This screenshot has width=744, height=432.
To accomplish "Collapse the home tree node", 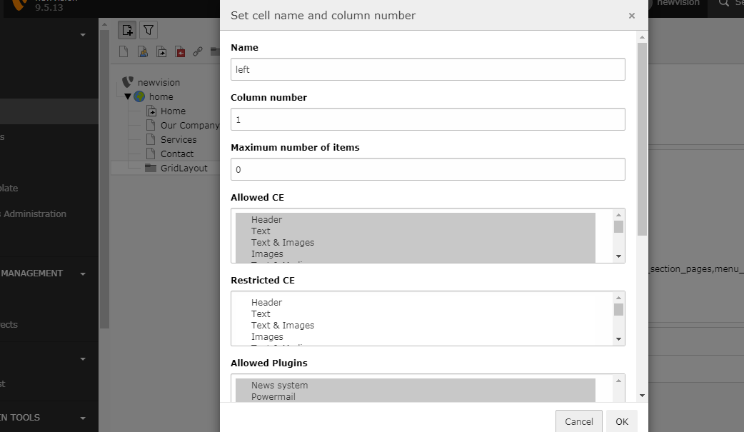I will click(128, 96).
